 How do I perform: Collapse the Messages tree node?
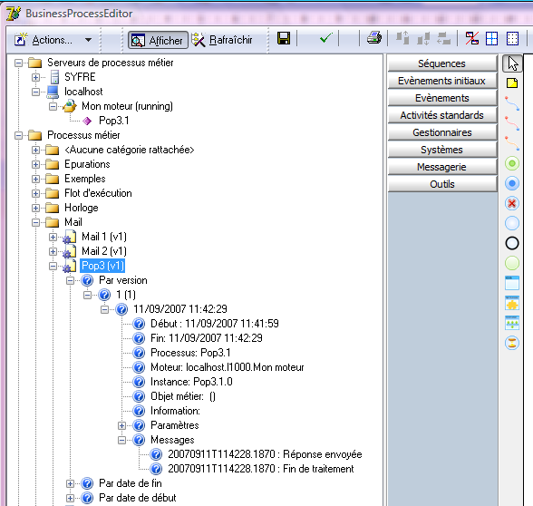121,440
